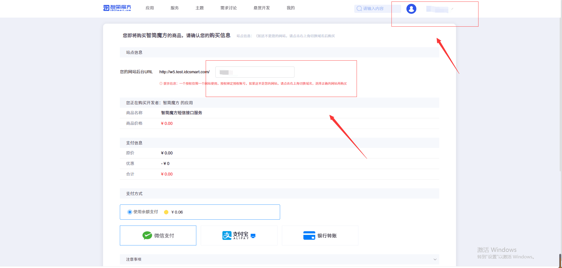Click the 商品价格 value ¥0.00
The image size is (562, 268).
point(167,123)
